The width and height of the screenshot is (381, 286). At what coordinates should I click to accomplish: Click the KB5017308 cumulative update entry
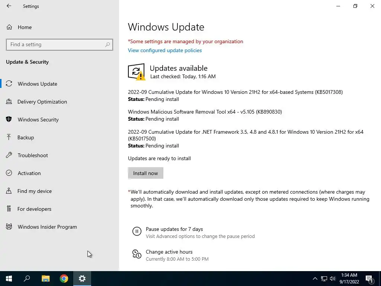[235, 92]
